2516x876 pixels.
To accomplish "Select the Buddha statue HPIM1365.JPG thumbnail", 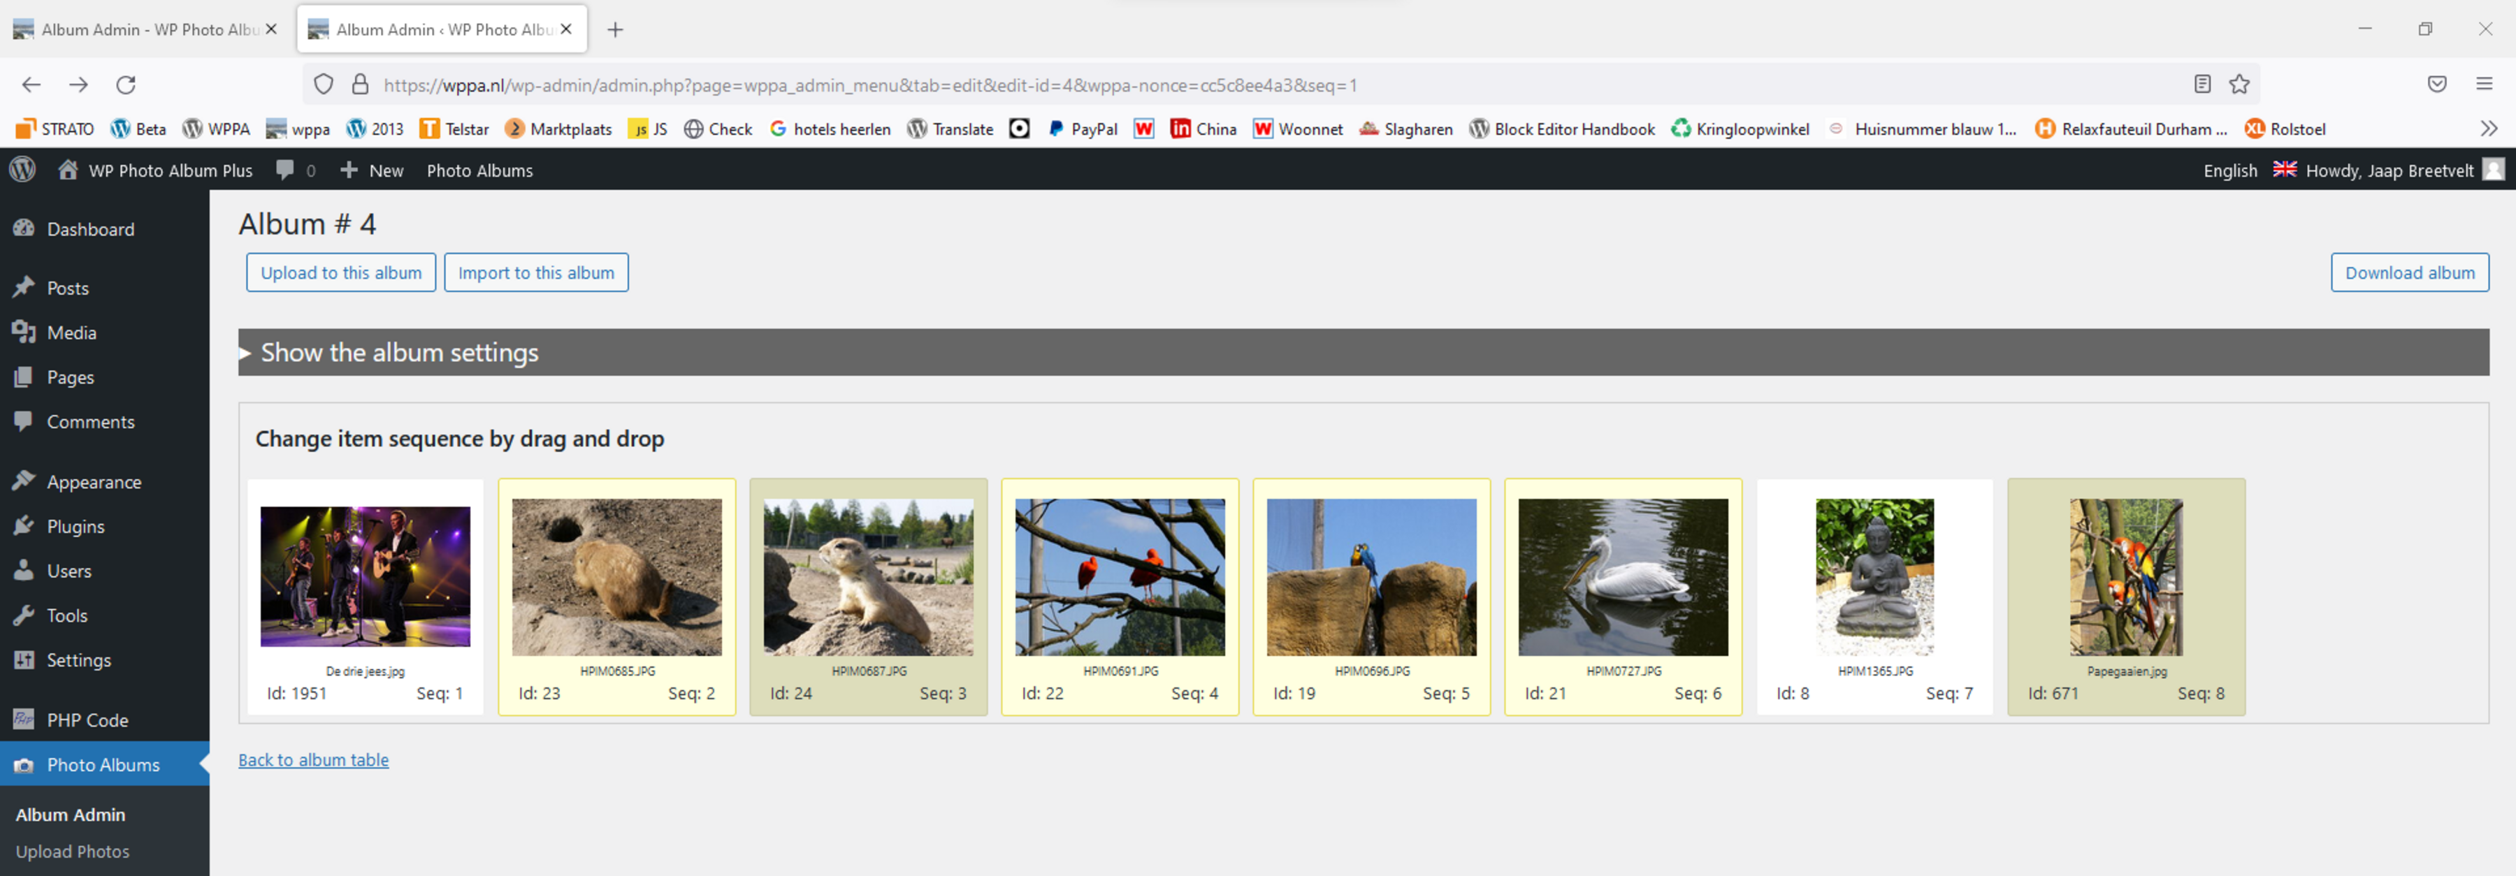I will click(1873, 577).
